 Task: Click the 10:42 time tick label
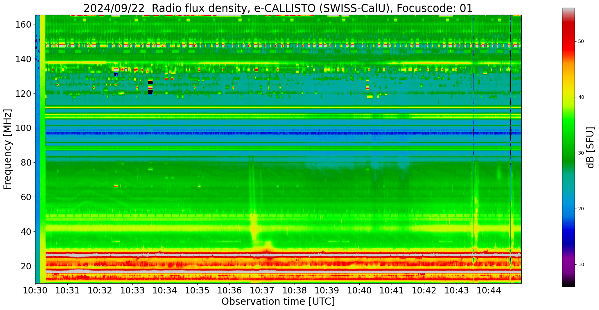pyautogui.click(x=424, y=291)
